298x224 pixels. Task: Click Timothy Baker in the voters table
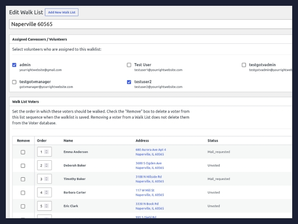(x=74, y=179)
